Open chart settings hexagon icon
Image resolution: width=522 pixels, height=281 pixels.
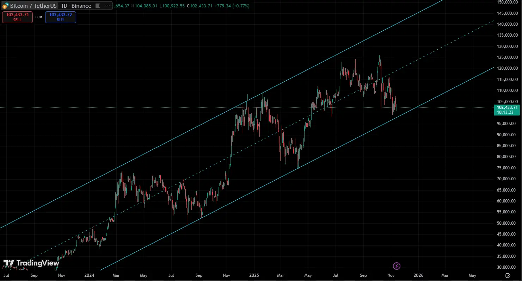(x=508, y=275)
